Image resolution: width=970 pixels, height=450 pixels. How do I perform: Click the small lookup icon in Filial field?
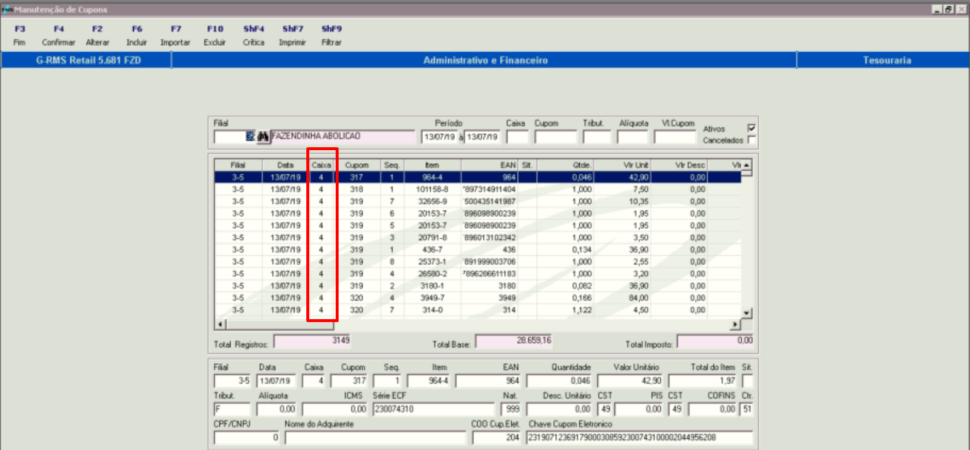(250, 136)
